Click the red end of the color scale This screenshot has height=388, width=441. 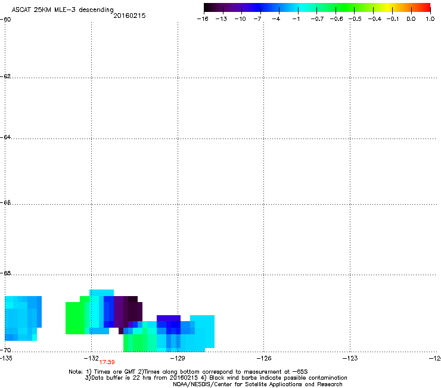pos(425,8)
